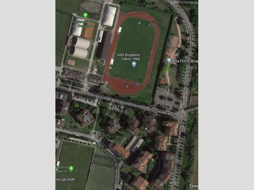Click the right Via S. Giovanni Bosco label
Viewport: 254px width, 190px height.
pyautogui.click(x=162, y=112)
